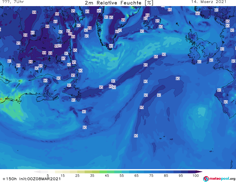
Task: Click the 90 contour label at Greenland's southern tip
Action: pyautogui.click(x=111, y=46)
